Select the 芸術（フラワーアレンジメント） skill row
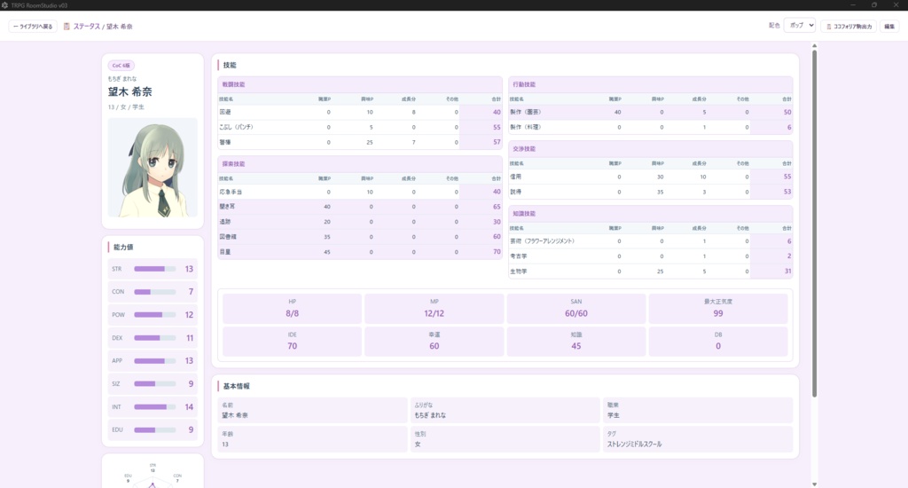Viewport: 908px width, 488px height. pos(650,241)
